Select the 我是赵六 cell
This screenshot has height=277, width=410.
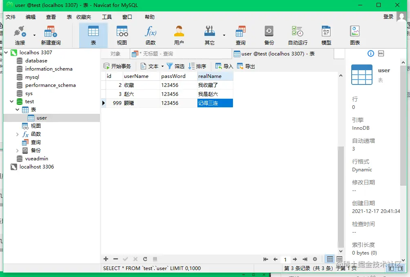[215, 94]
